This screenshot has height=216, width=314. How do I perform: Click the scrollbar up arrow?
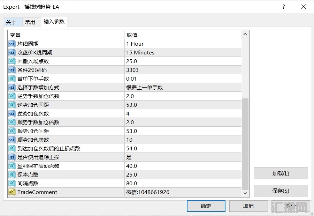(245, 34)
